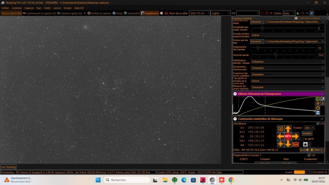Adjust the Seuil de bande slider

click(284, 55)
